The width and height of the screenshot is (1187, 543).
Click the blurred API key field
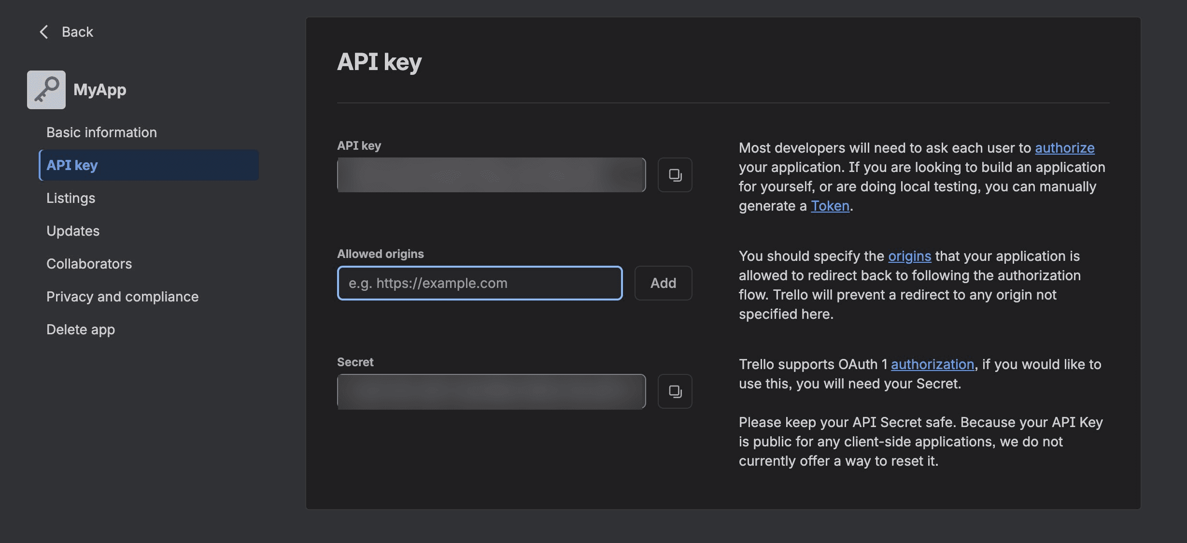click(x=491, y=175)
